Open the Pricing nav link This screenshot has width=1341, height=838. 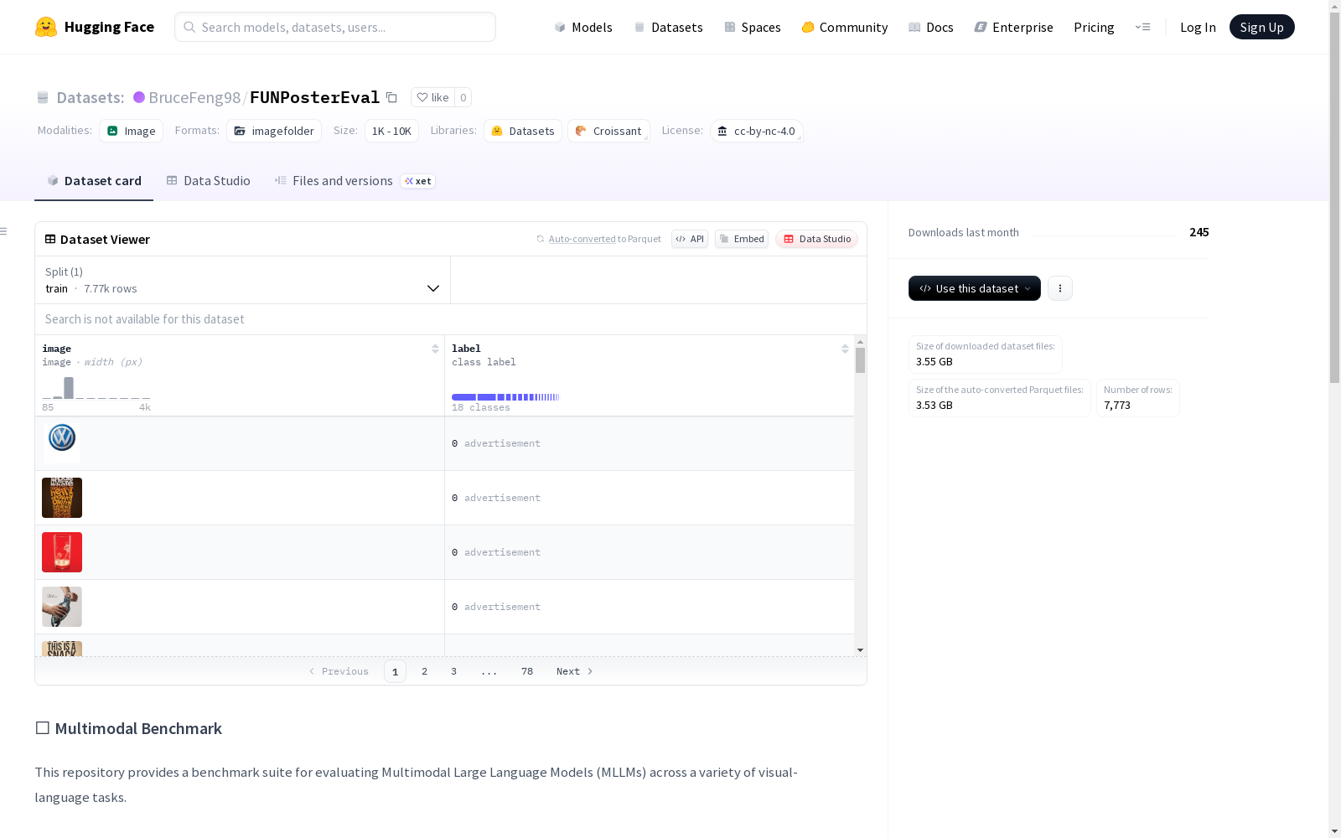click(x=1094, y=27)
